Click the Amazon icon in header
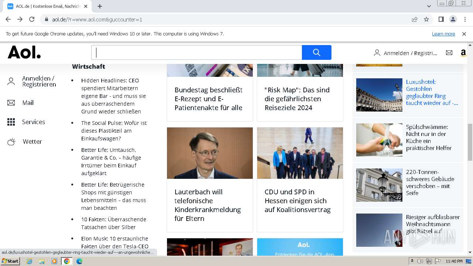This screenshot has height=266, width=473. (463, 53)
